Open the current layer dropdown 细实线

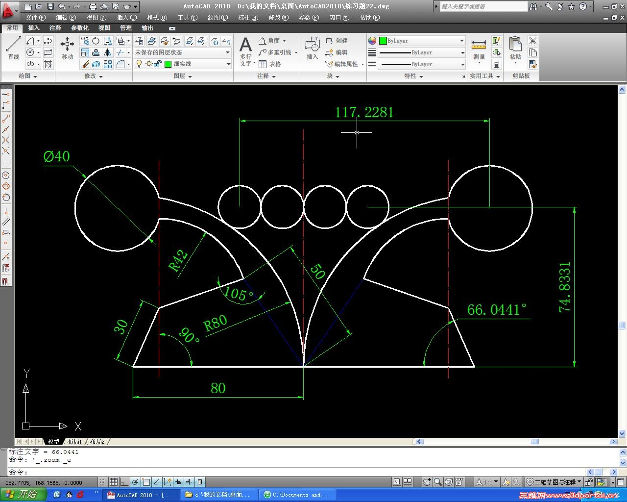point(183,64)
